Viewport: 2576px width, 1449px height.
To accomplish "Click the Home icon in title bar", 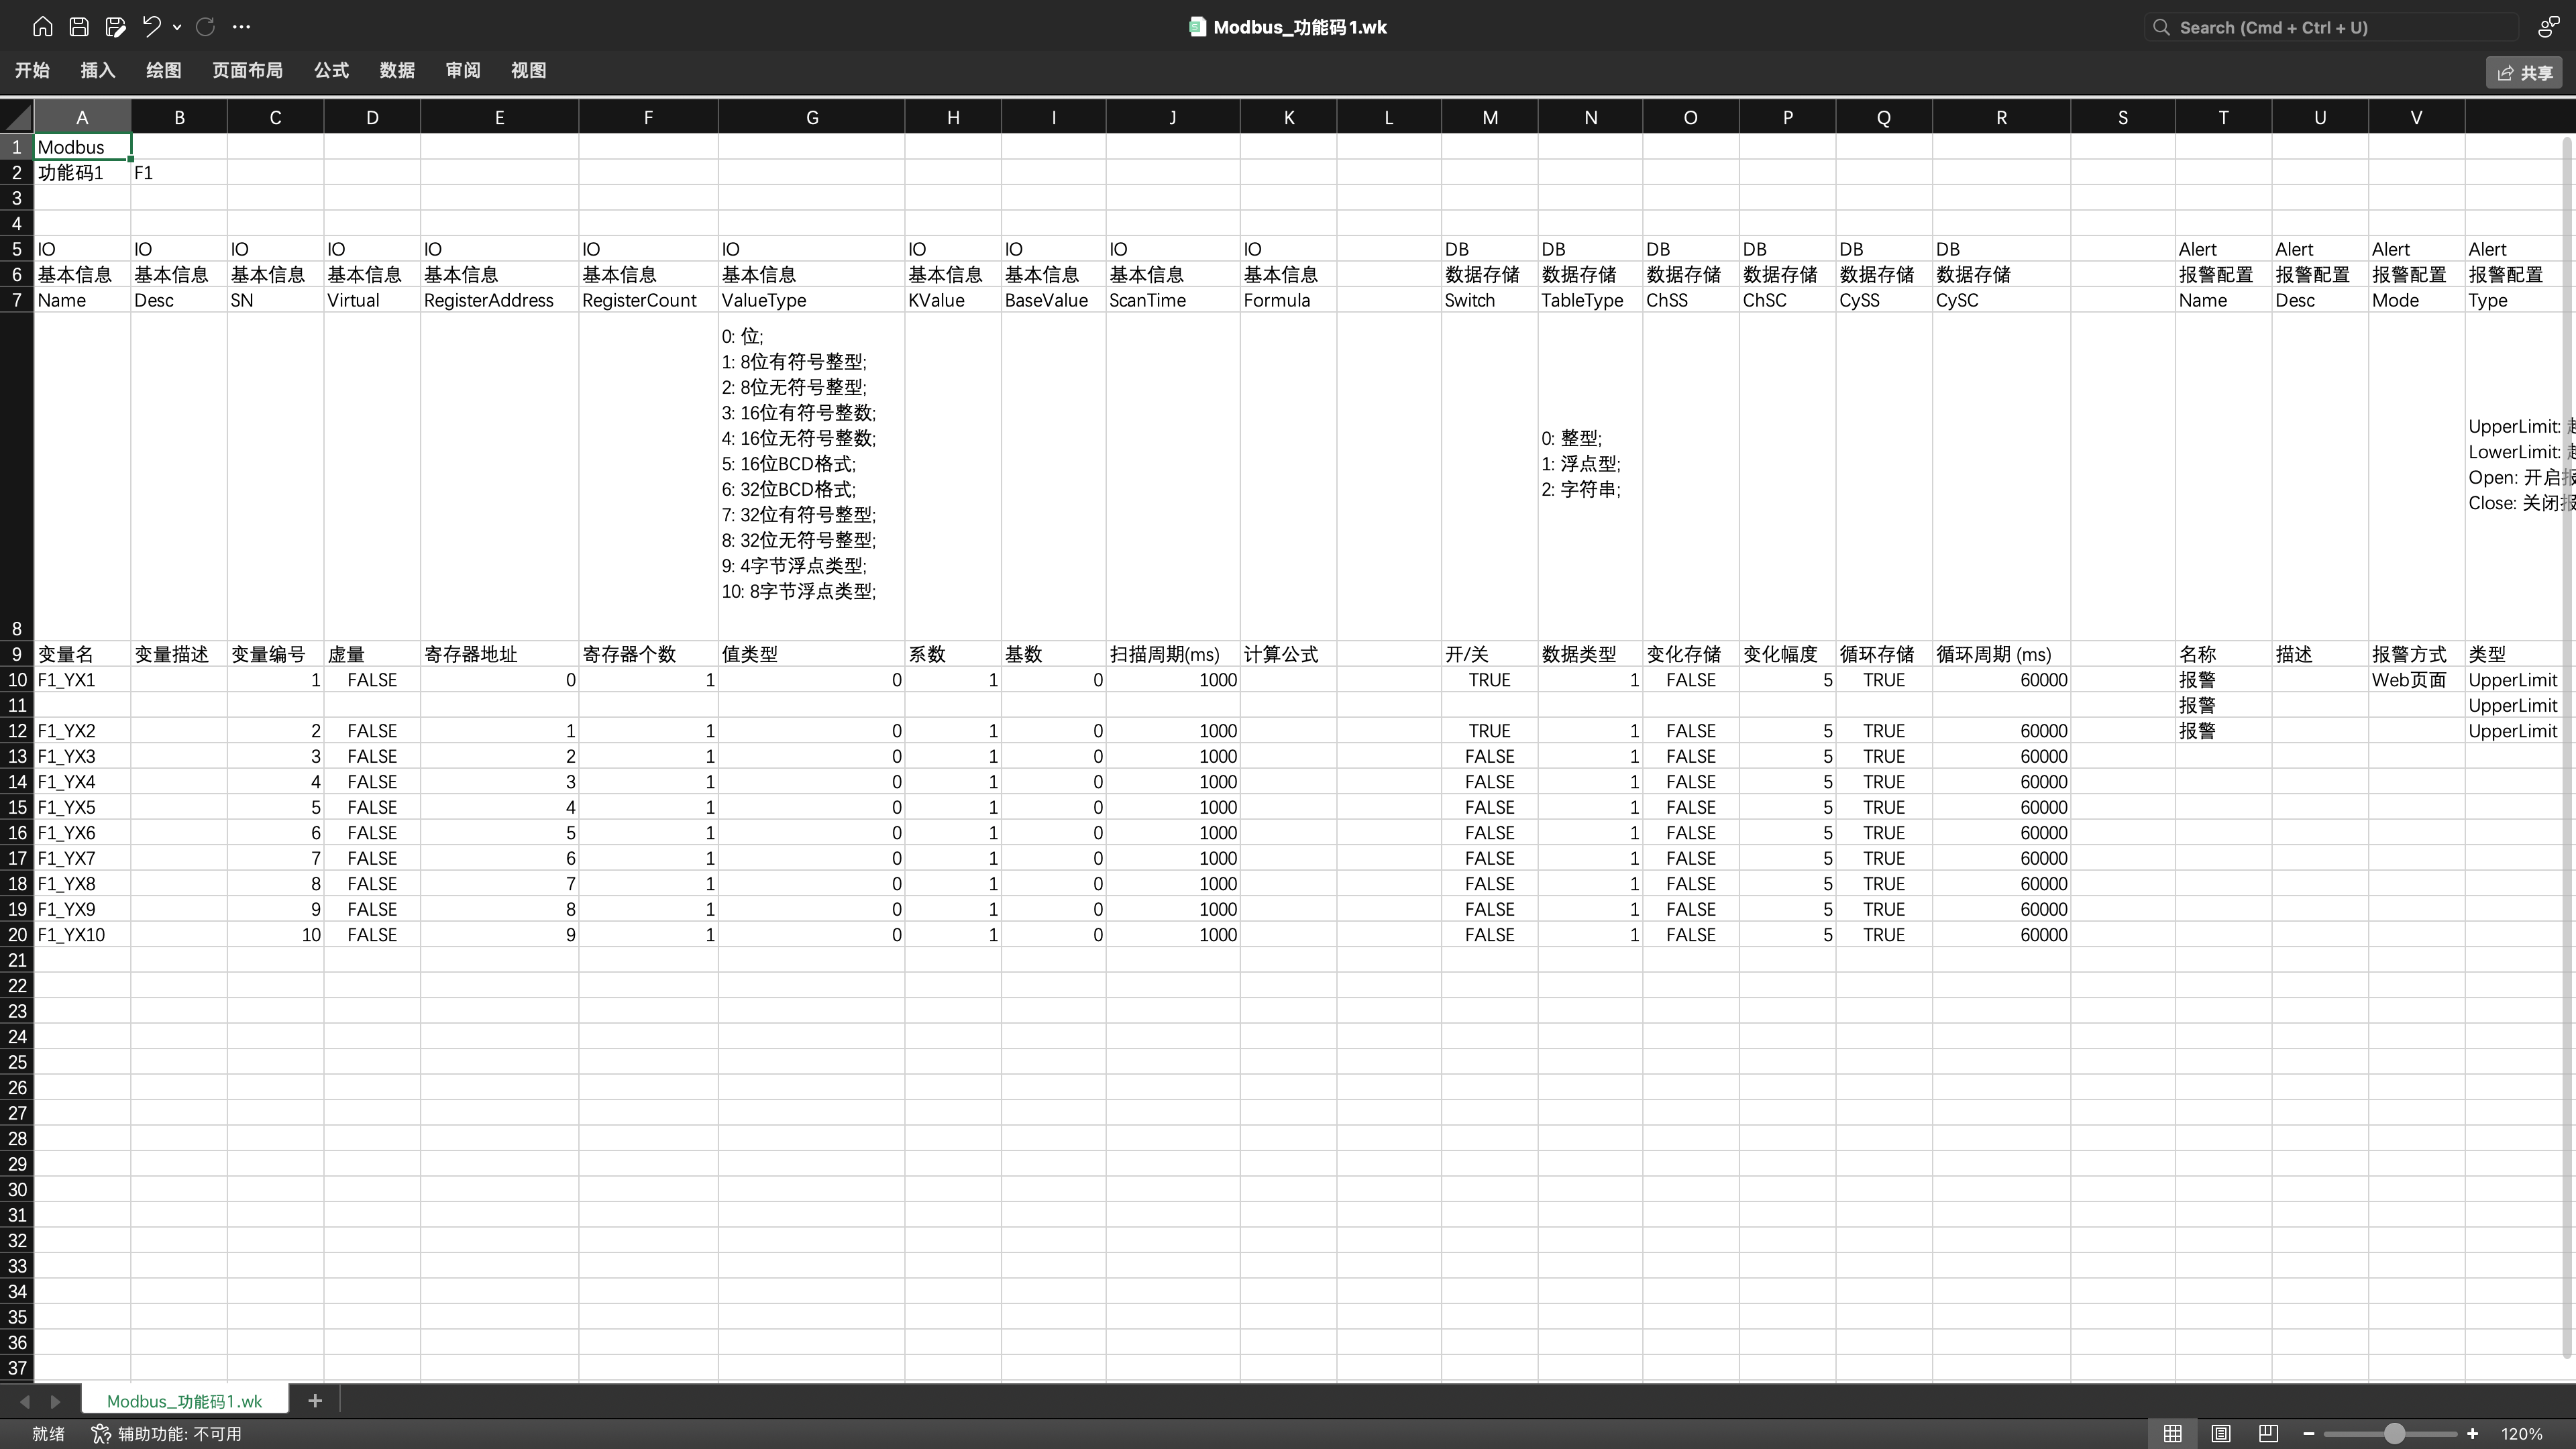I will tap(42, 27).
